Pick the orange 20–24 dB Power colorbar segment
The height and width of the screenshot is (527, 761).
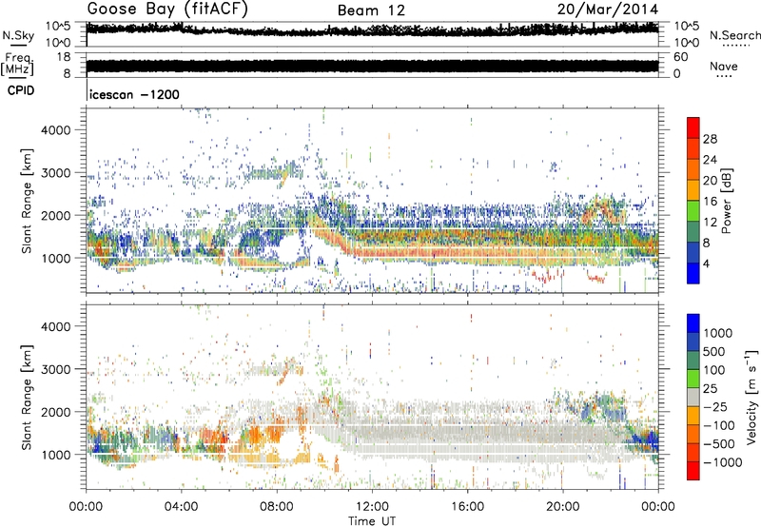tap(693, 170)
